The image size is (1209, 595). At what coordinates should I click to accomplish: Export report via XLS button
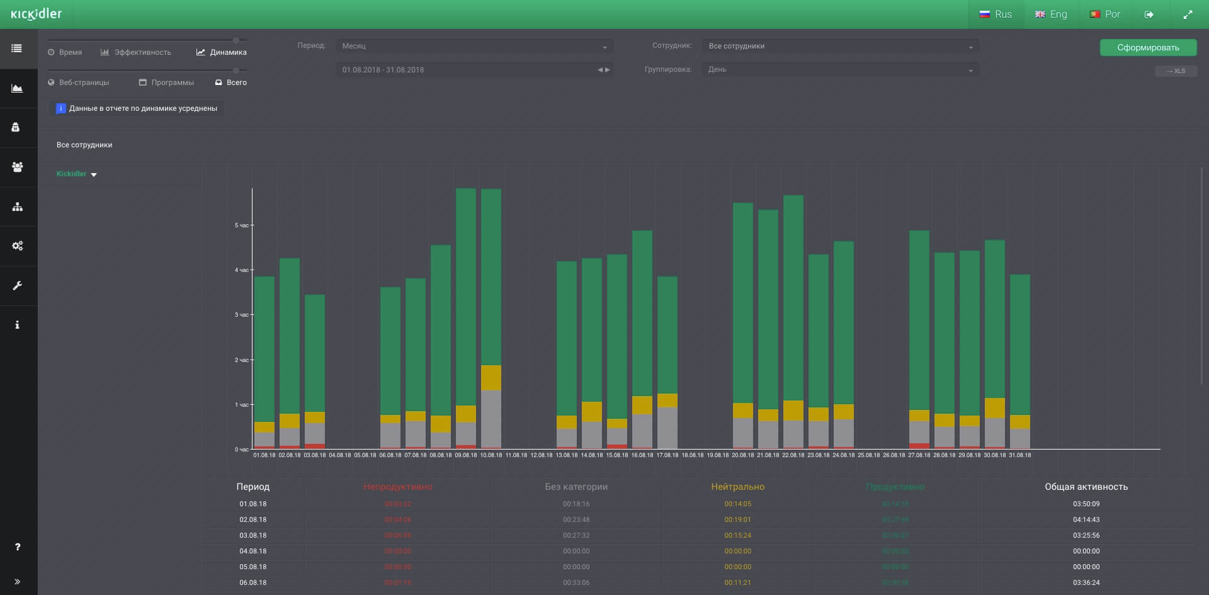1176,71
